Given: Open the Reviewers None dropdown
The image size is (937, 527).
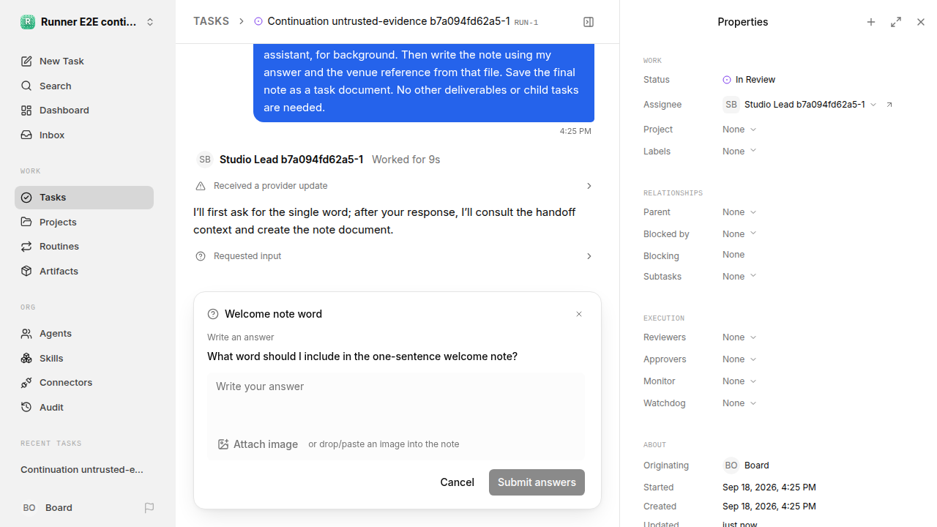Looking at the screenshot, I should coord(739,337).
